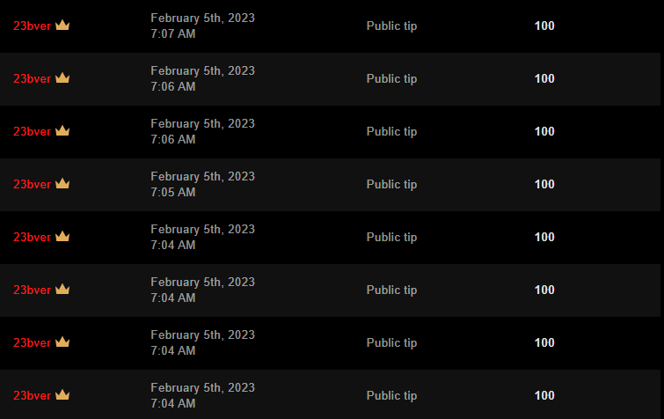This screenshot has width=664, height=419.
Task: Select the 100 amount in the 7:05 AM row
Action: click(x=544, y=185)
